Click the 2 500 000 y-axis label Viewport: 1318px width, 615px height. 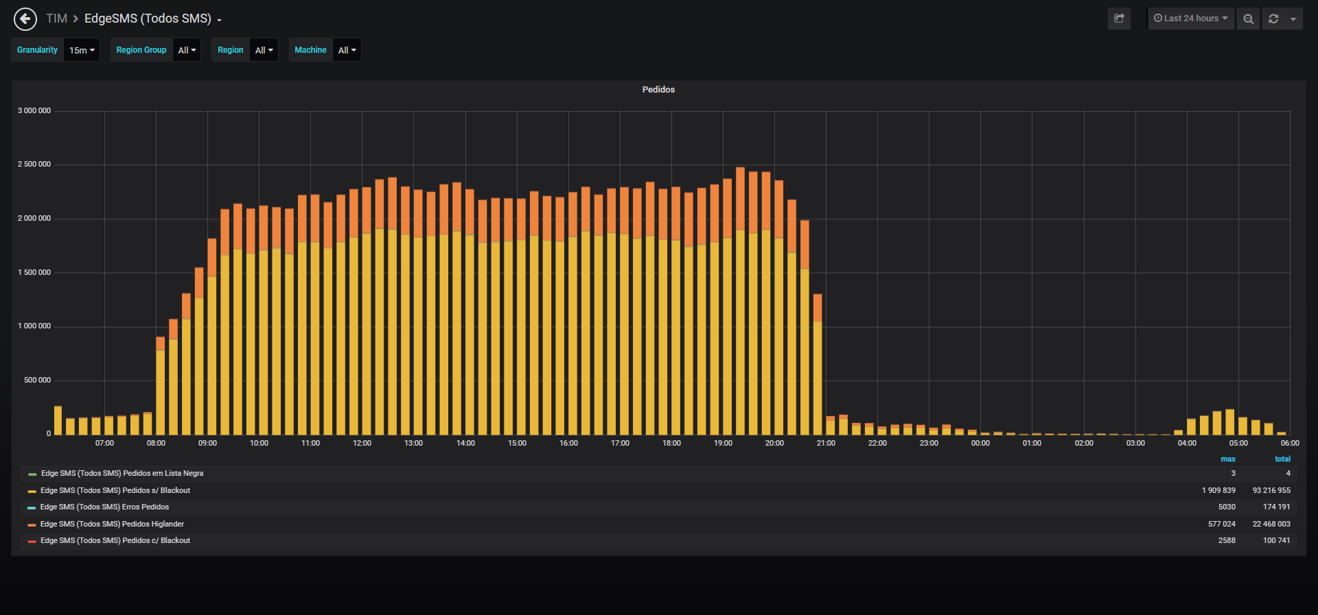tap(34, 165)
